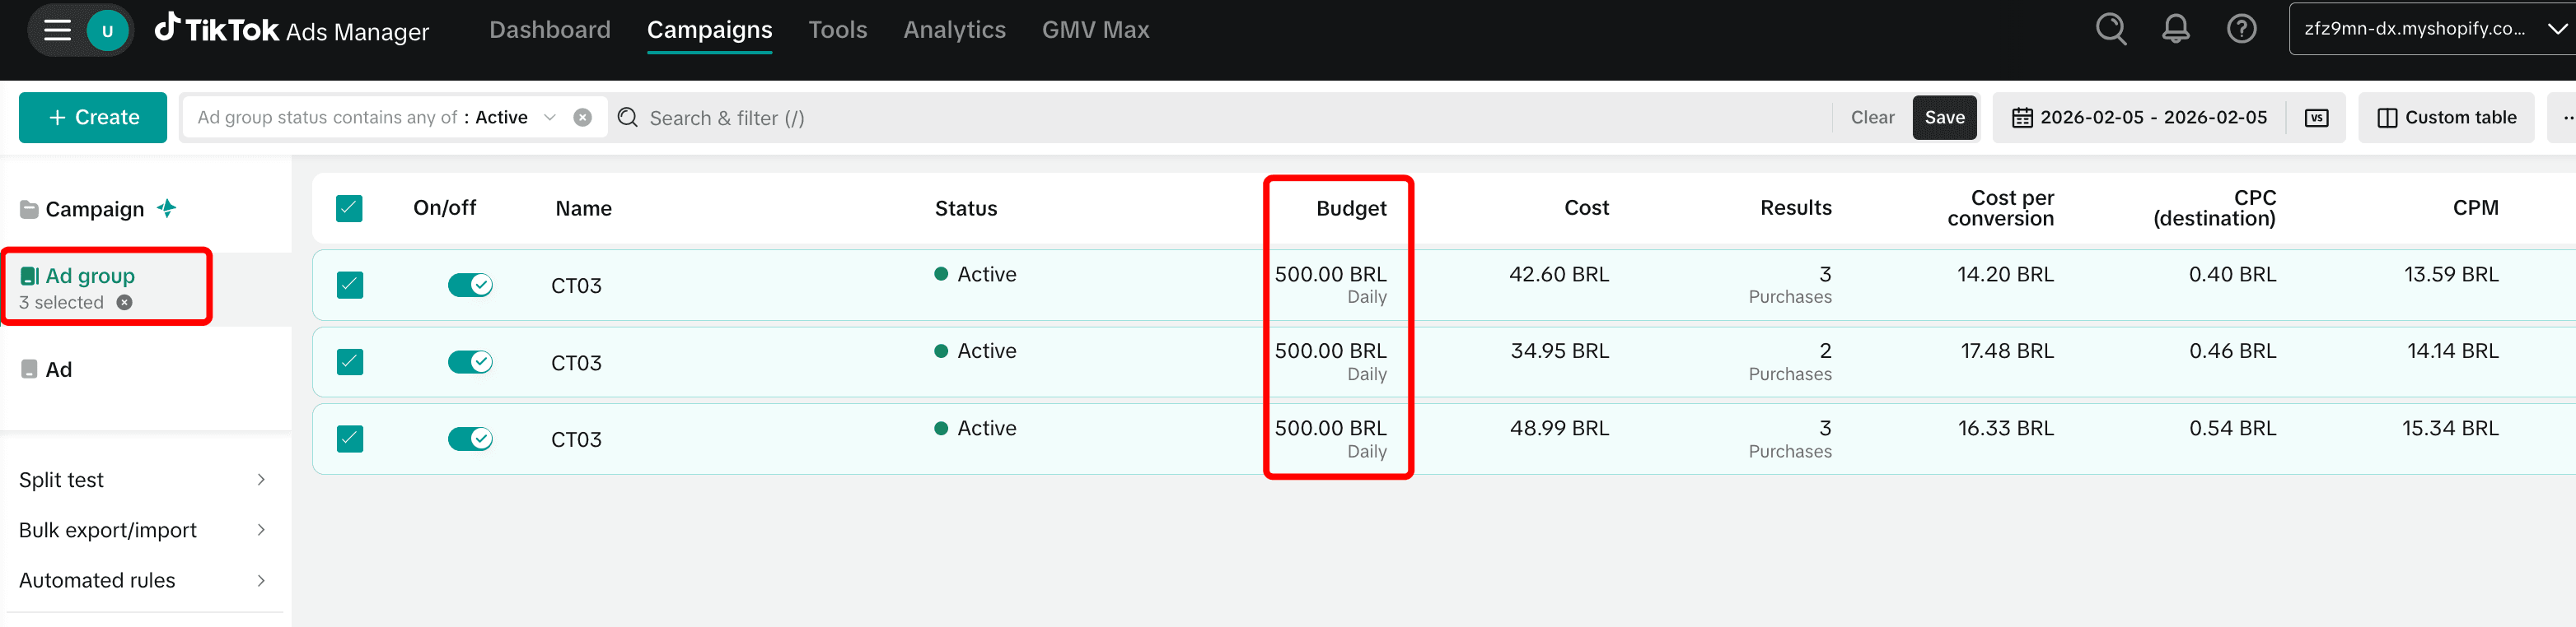Open the hamburger main menu
The width and height of the screenshot is (2576, 627).
point(57,30)
